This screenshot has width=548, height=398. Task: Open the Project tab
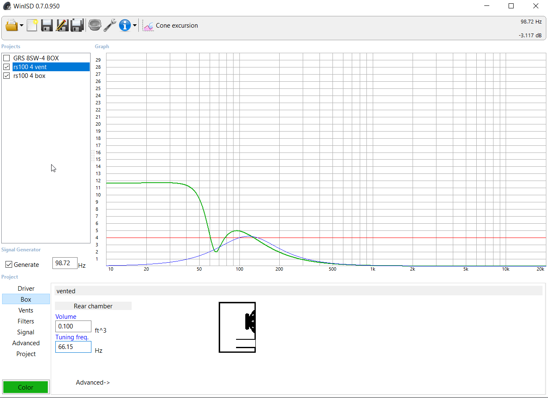pyautogui.click(x=26, y=354)
